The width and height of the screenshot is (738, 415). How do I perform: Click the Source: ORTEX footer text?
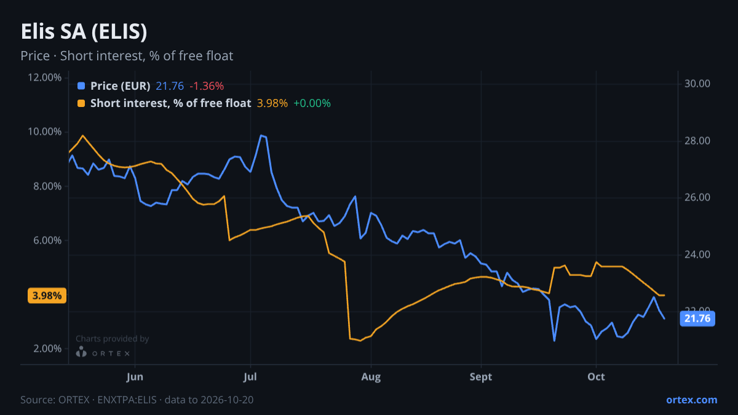pyautogui.click(x=137, y=400)
